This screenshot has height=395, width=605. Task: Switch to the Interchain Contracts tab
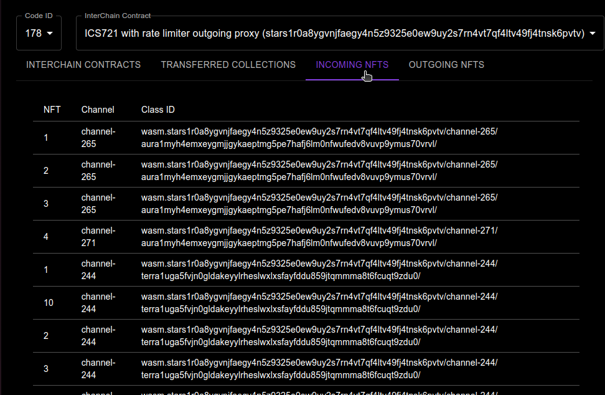click(83, 65)
